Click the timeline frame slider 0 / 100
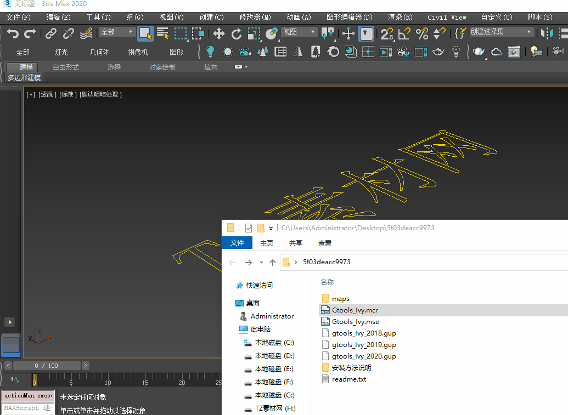The width and height of the screenshot is (568, 415). click(47, 366)
